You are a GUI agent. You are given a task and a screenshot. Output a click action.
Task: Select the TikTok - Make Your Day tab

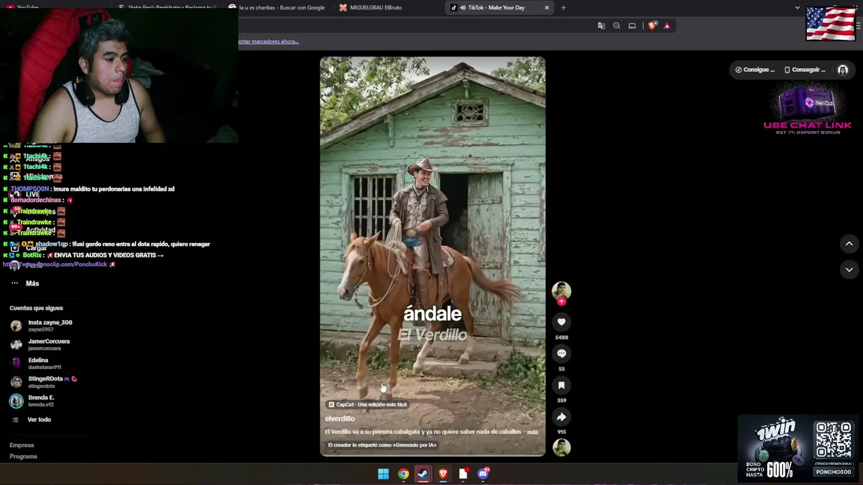pyautogui.click(x=500, y=7)
